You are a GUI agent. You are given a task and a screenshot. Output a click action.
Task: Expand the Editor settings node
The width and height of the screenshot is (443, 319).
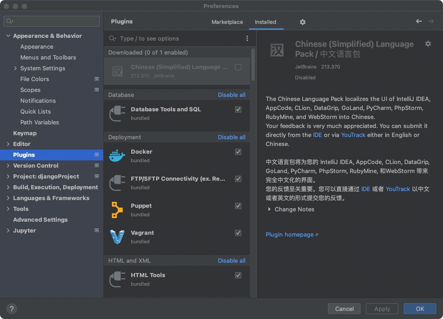(8, 144)
